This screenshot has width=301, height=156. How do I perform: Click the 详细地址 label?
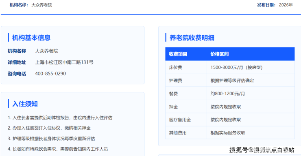tap(17, 62)
